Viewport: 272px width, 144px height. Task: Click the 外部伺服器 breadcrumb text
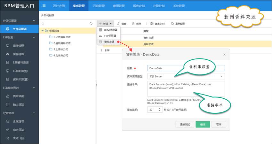pos(48,15)
